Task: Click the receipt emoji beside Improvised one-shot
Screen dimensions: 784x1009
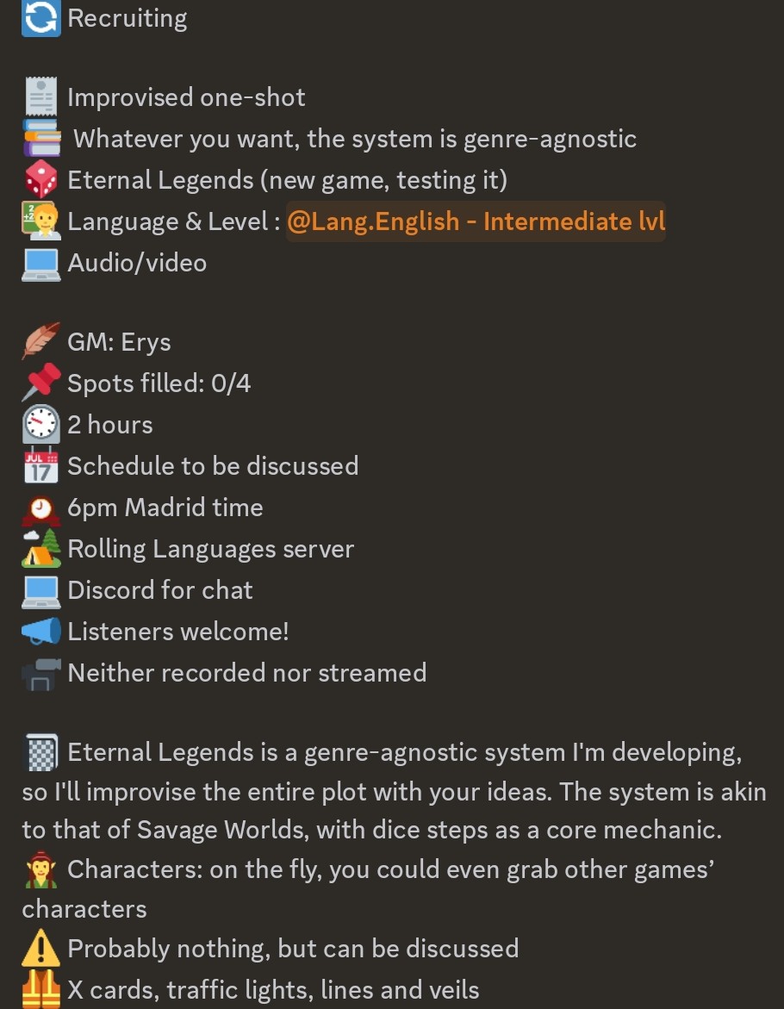Action: point(41,97)
